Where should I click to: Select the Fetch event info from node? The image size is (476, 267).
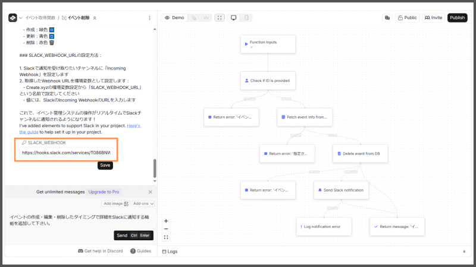coord(305,117)
